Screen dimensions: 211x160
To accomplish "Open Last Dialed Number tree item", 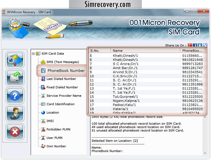I will [61, 79].
